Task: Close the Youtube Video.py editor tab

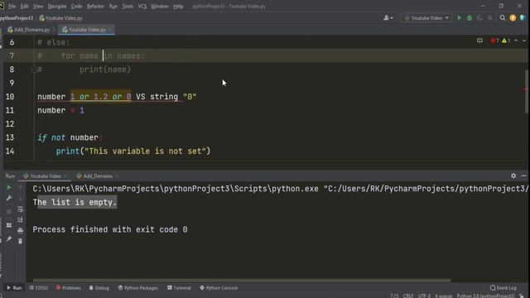Action: point(110,30)
